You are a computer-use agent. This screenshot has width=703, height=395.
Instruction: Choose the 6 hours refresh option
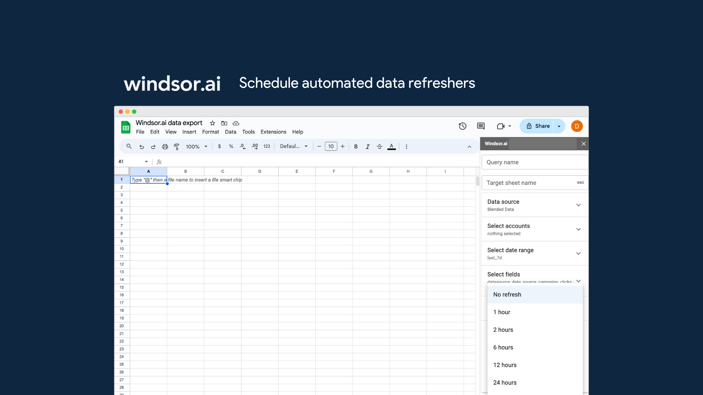point(503,347)
